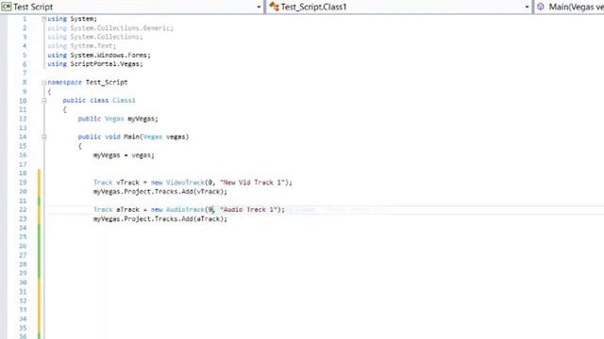Click line number 22 in the gutter
The width and height of the screenshot is (604, 339).
click(x=23, y=210)
